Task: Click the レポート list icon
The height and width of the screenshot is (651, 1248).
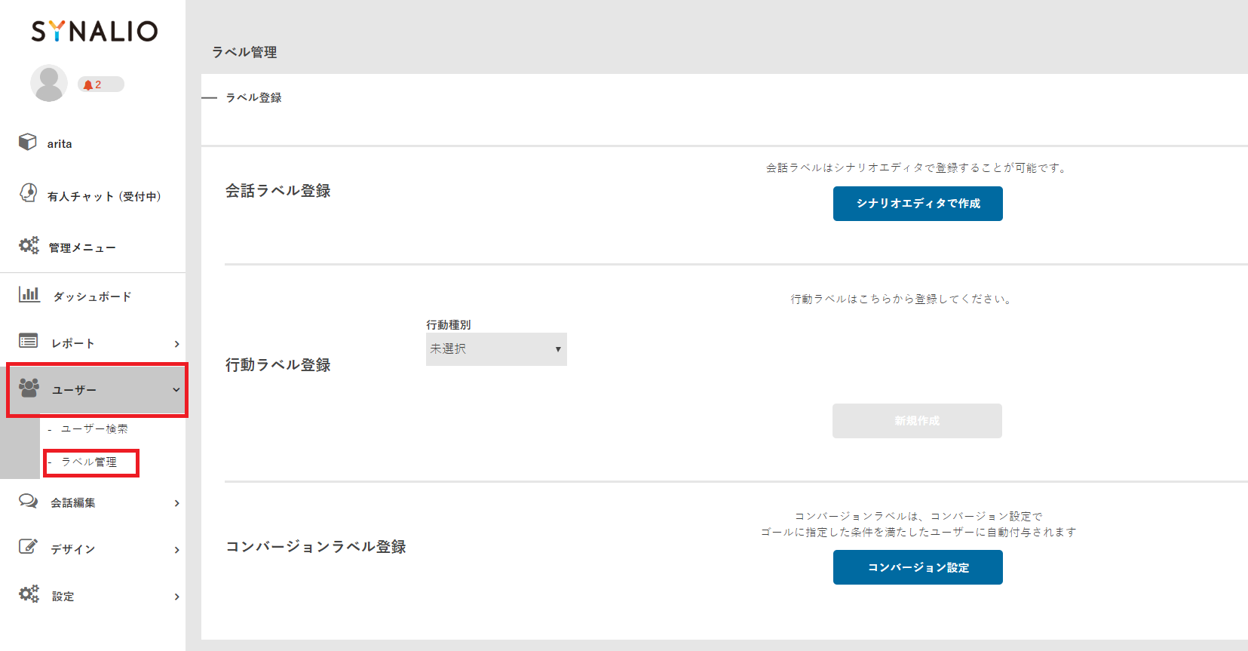Action: click(x=29, y=341)
